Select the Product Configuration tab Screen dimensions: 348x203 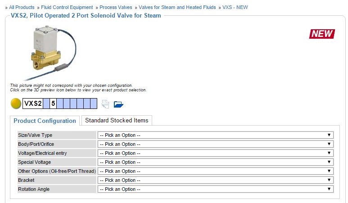point(45,121)
